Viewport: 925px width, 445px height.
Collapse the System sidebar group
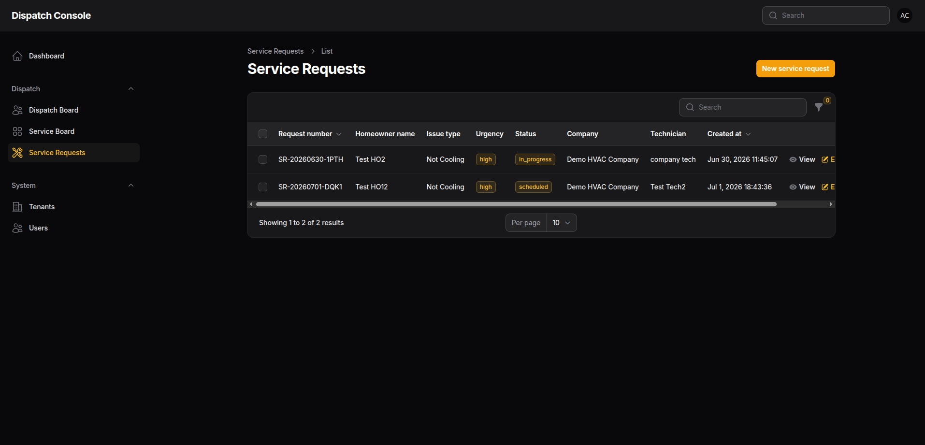coord(130,186)
